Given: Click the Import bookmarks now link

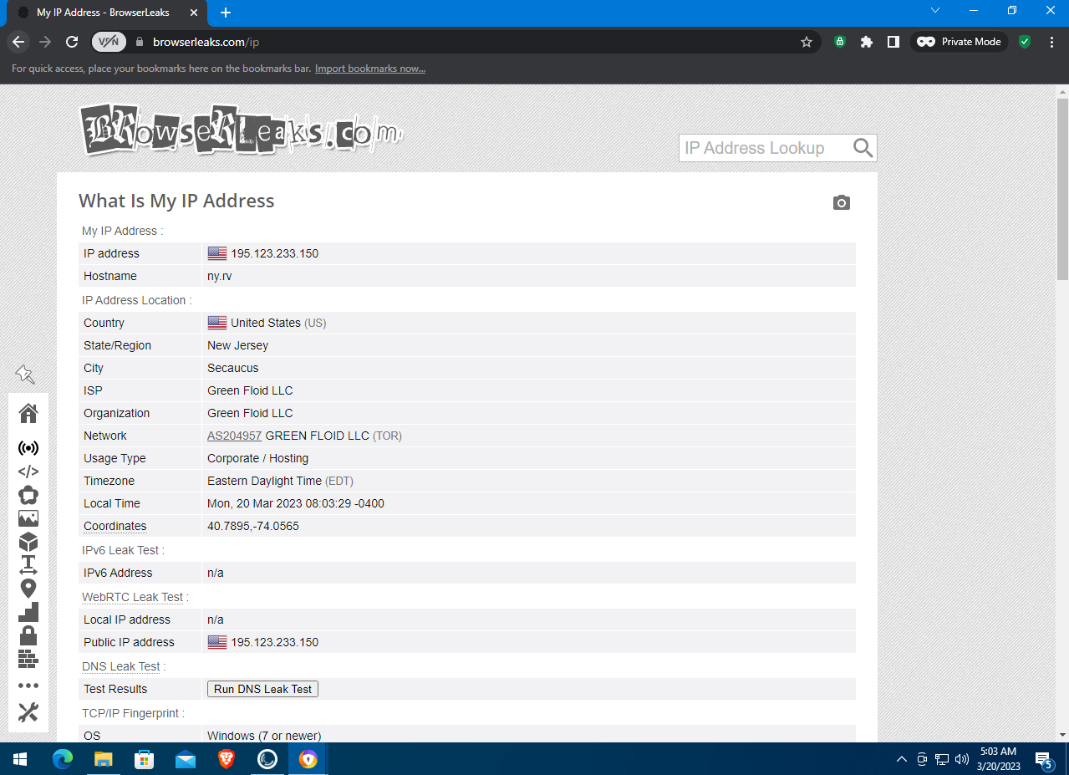Looking at the screenshot, I should [x=370, y=69].
